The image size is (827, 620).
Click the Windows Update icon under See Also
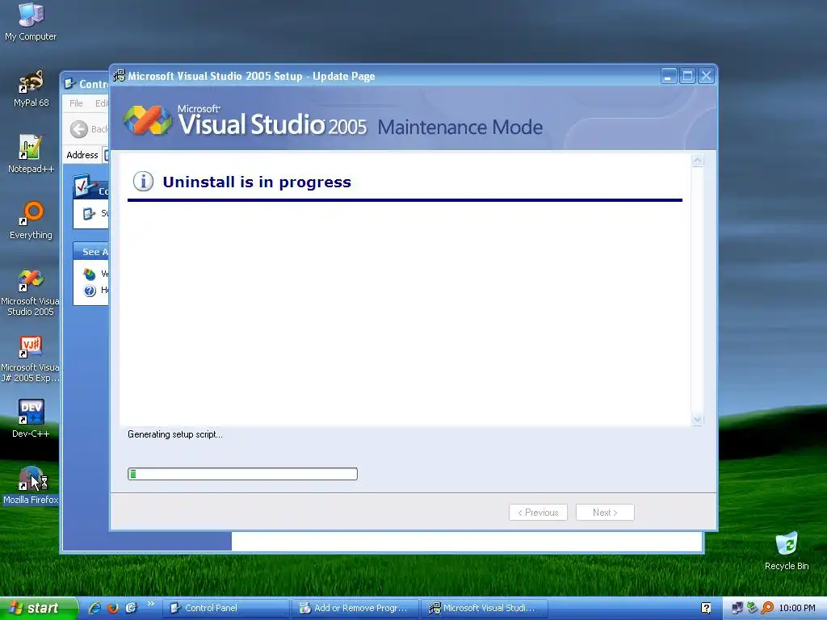90,274
